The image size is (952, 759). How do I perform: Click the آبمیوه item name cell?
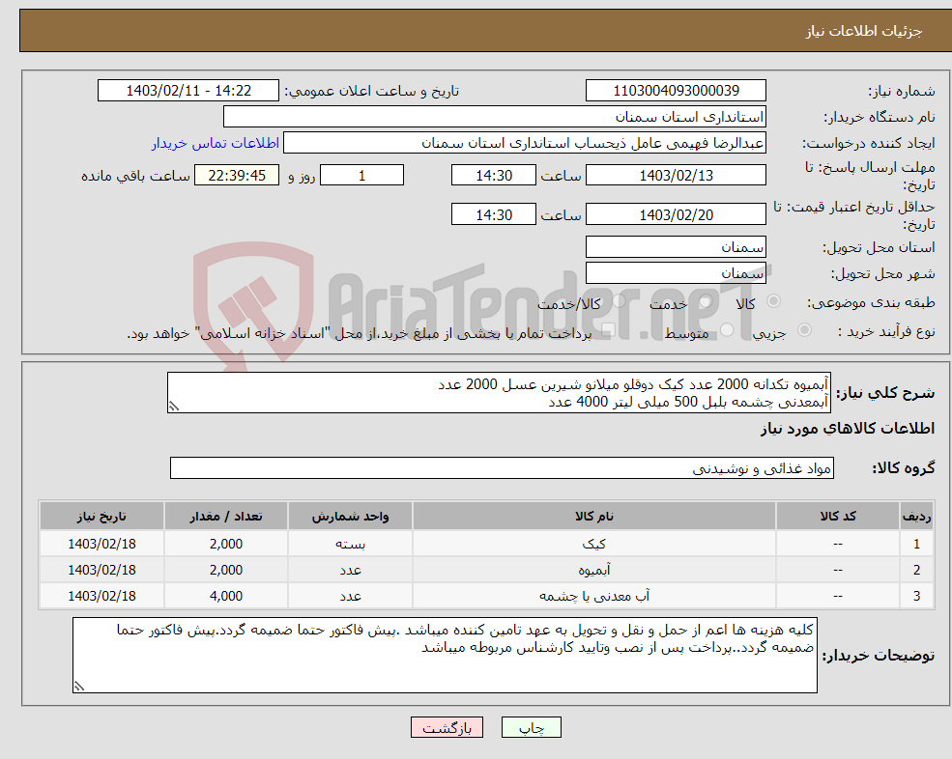(593, 570)
